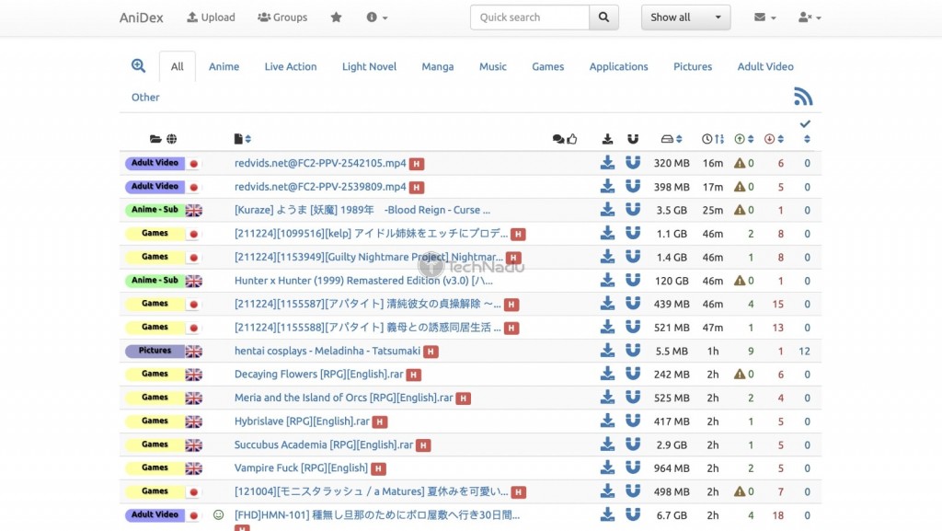The image size is (942, 531).
Task: Click the Games badge on Hybrislave row
Action: click(155, 421)
